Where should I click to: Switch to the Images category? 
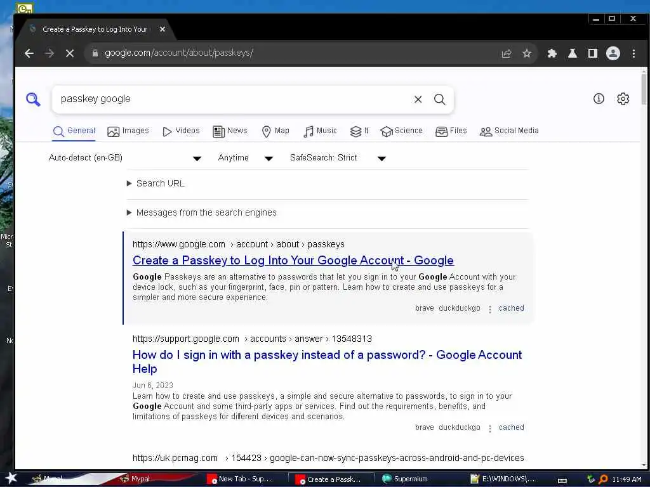point(128,131)
